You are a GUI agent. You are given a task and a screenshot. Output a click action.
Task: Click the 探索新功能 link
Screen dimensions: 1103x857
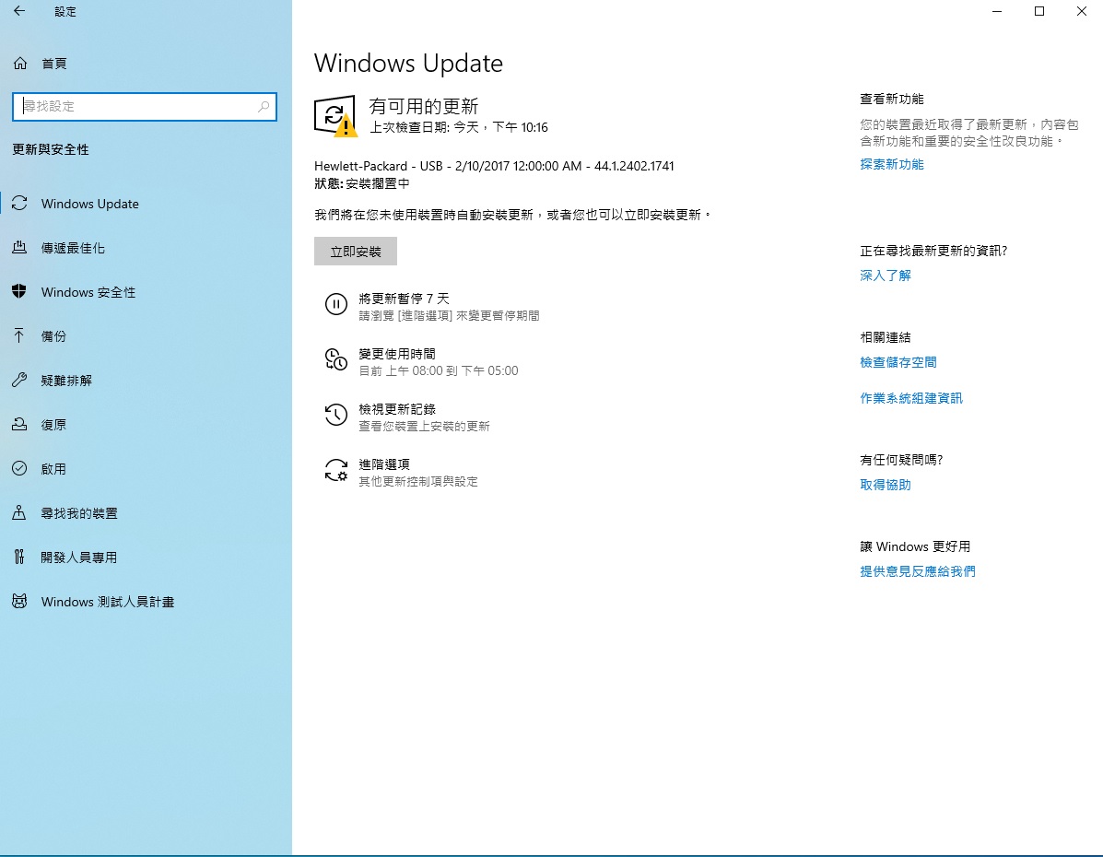coord(891,164)
